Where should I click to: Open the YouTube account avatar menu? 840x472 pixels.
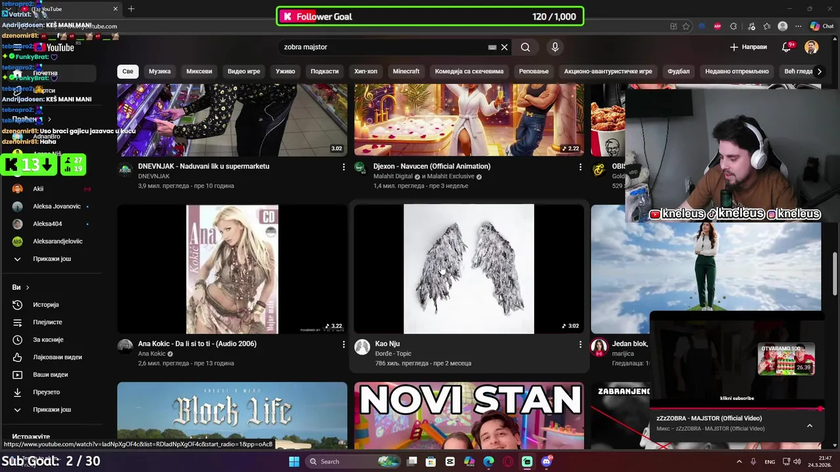pos(811,47)
